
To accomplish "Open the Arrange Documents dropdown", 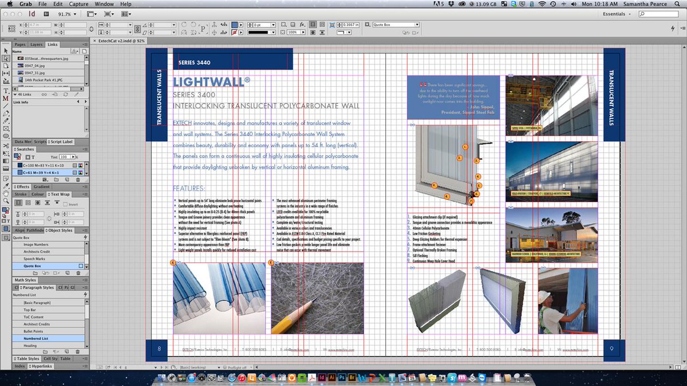I will (x=125, y=14).
